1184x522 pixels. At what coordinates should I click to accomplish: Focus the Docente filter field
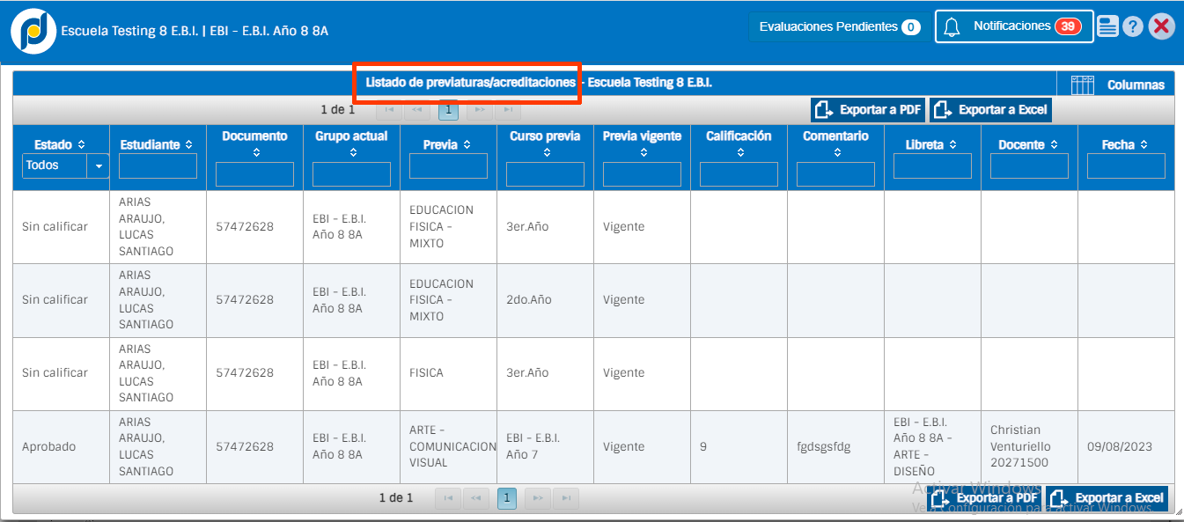(1030, 165)
